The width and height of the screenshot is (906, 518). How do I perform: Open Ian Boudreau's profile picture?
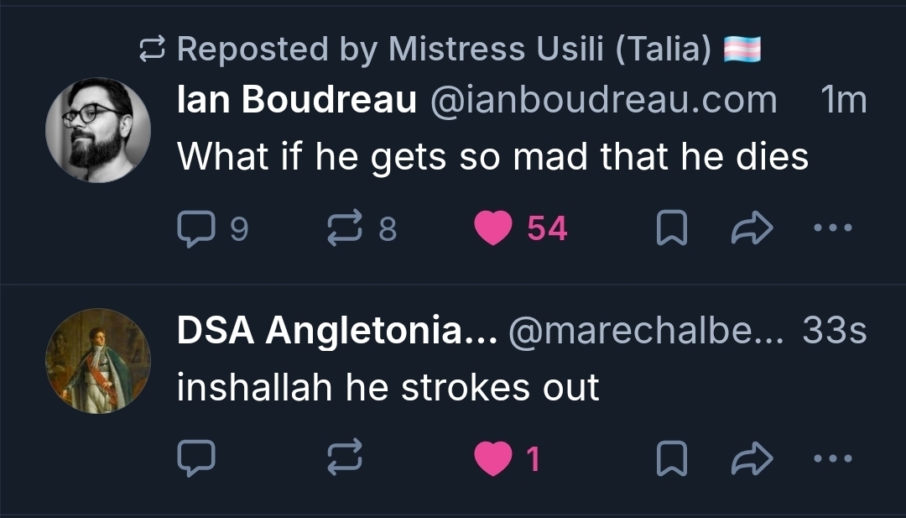(x=97, y=130)
